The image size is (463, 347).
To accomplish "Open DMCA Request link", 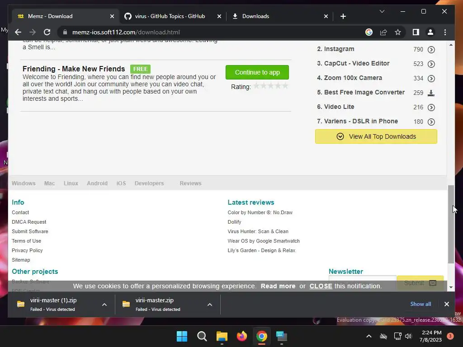I will 29,222.
